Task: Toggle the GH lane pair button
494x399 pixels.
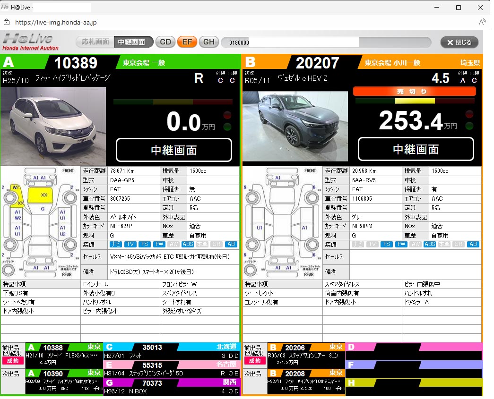Action: point(208,42)
